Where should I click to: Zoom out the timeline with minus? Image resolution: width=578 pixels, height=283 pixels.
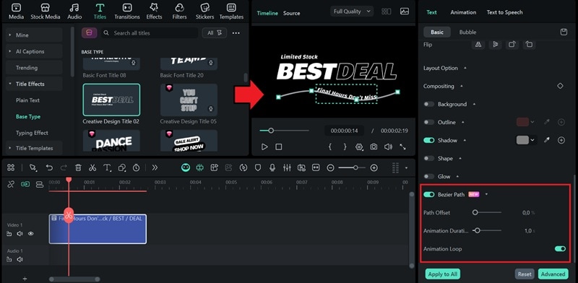[331, 167]
